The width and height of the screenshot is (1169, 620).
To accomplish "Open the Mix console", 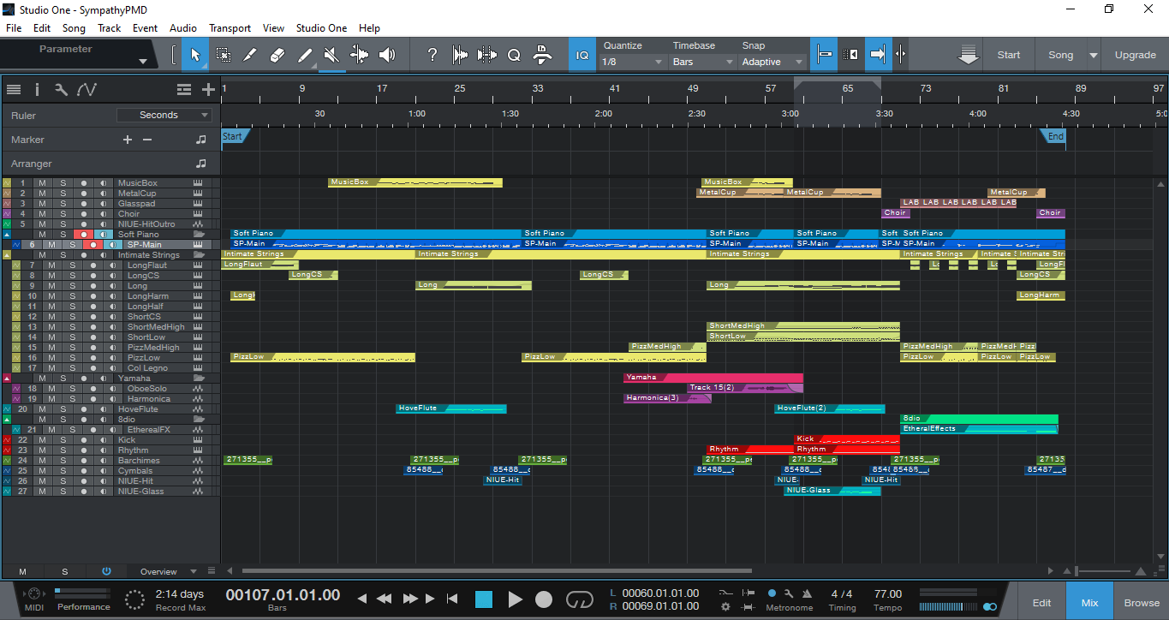I will 1089,602.
